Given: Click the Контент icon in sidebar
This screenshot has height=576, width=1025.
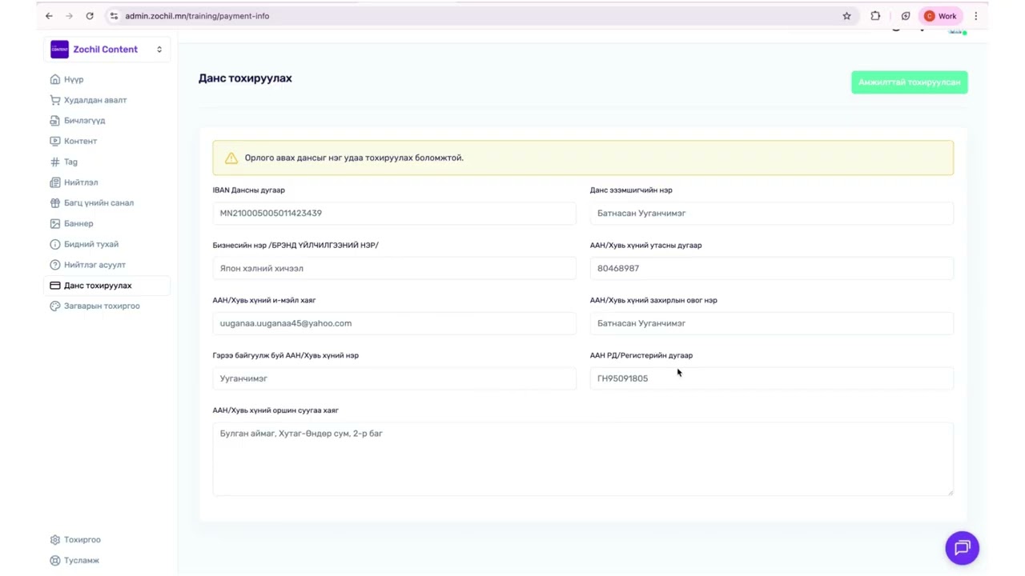Looking at the screenshot, I should [x=55, y=141].
